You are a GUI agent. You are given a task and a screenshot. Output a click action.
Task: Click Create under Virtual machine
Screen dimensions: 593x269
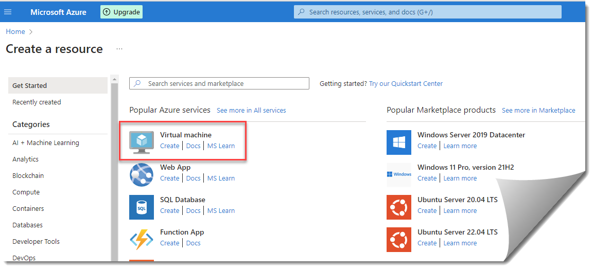point(169,146)
